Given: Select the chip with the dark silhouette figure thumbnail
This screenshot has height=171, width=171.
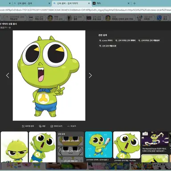Looking at the screenshot, I should (75, 18).
